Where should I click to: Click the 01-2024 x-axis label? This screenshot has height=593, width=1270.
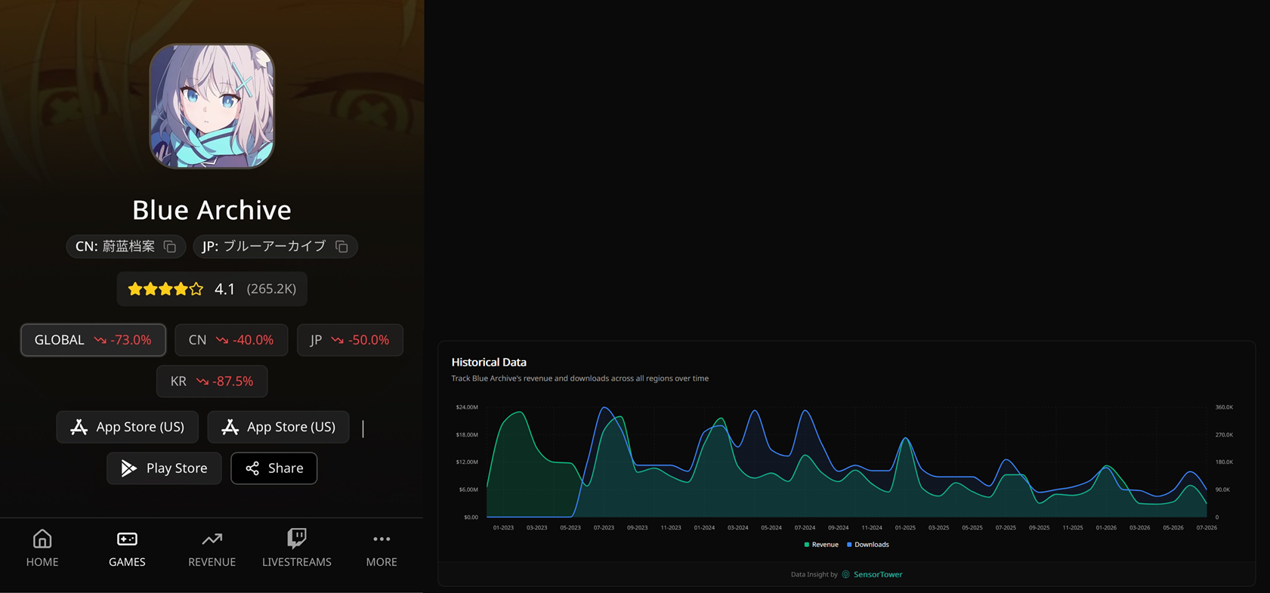(704, 528)
